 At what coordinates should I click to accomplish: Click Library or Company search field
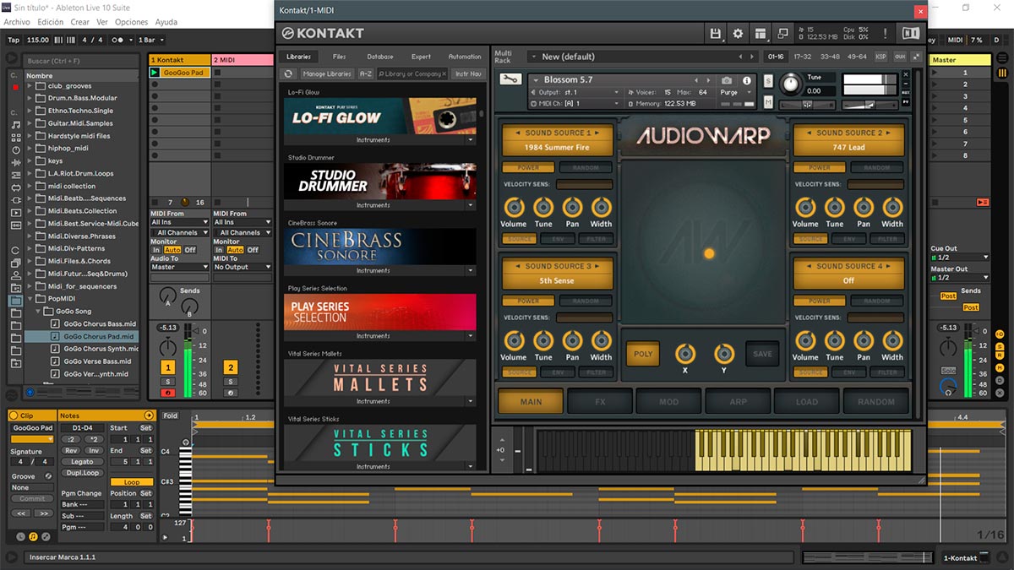[412, 73]
